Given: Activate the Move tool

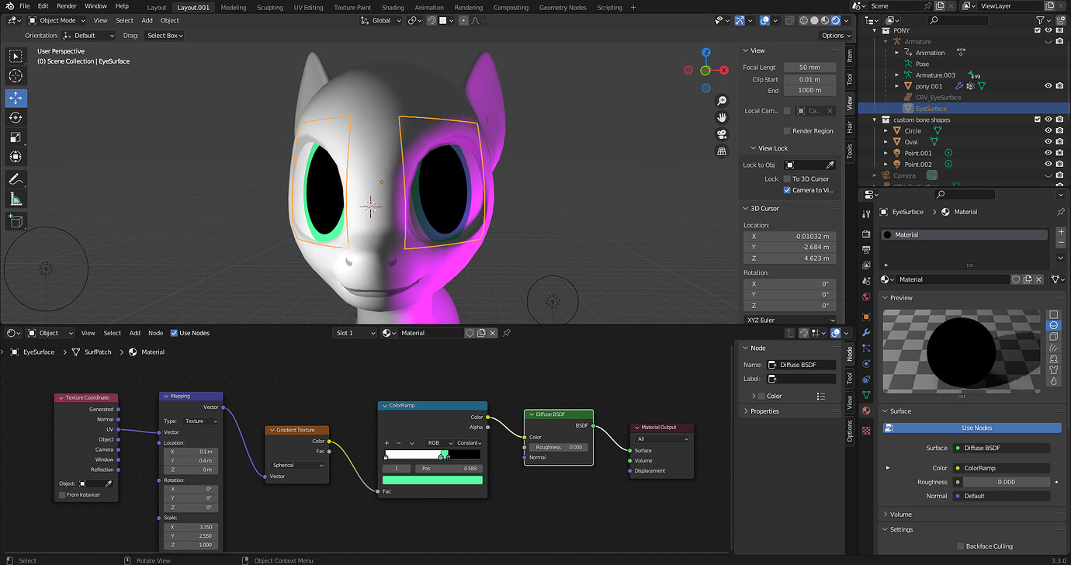Looking at the screenshot, I should coord(16,98).
